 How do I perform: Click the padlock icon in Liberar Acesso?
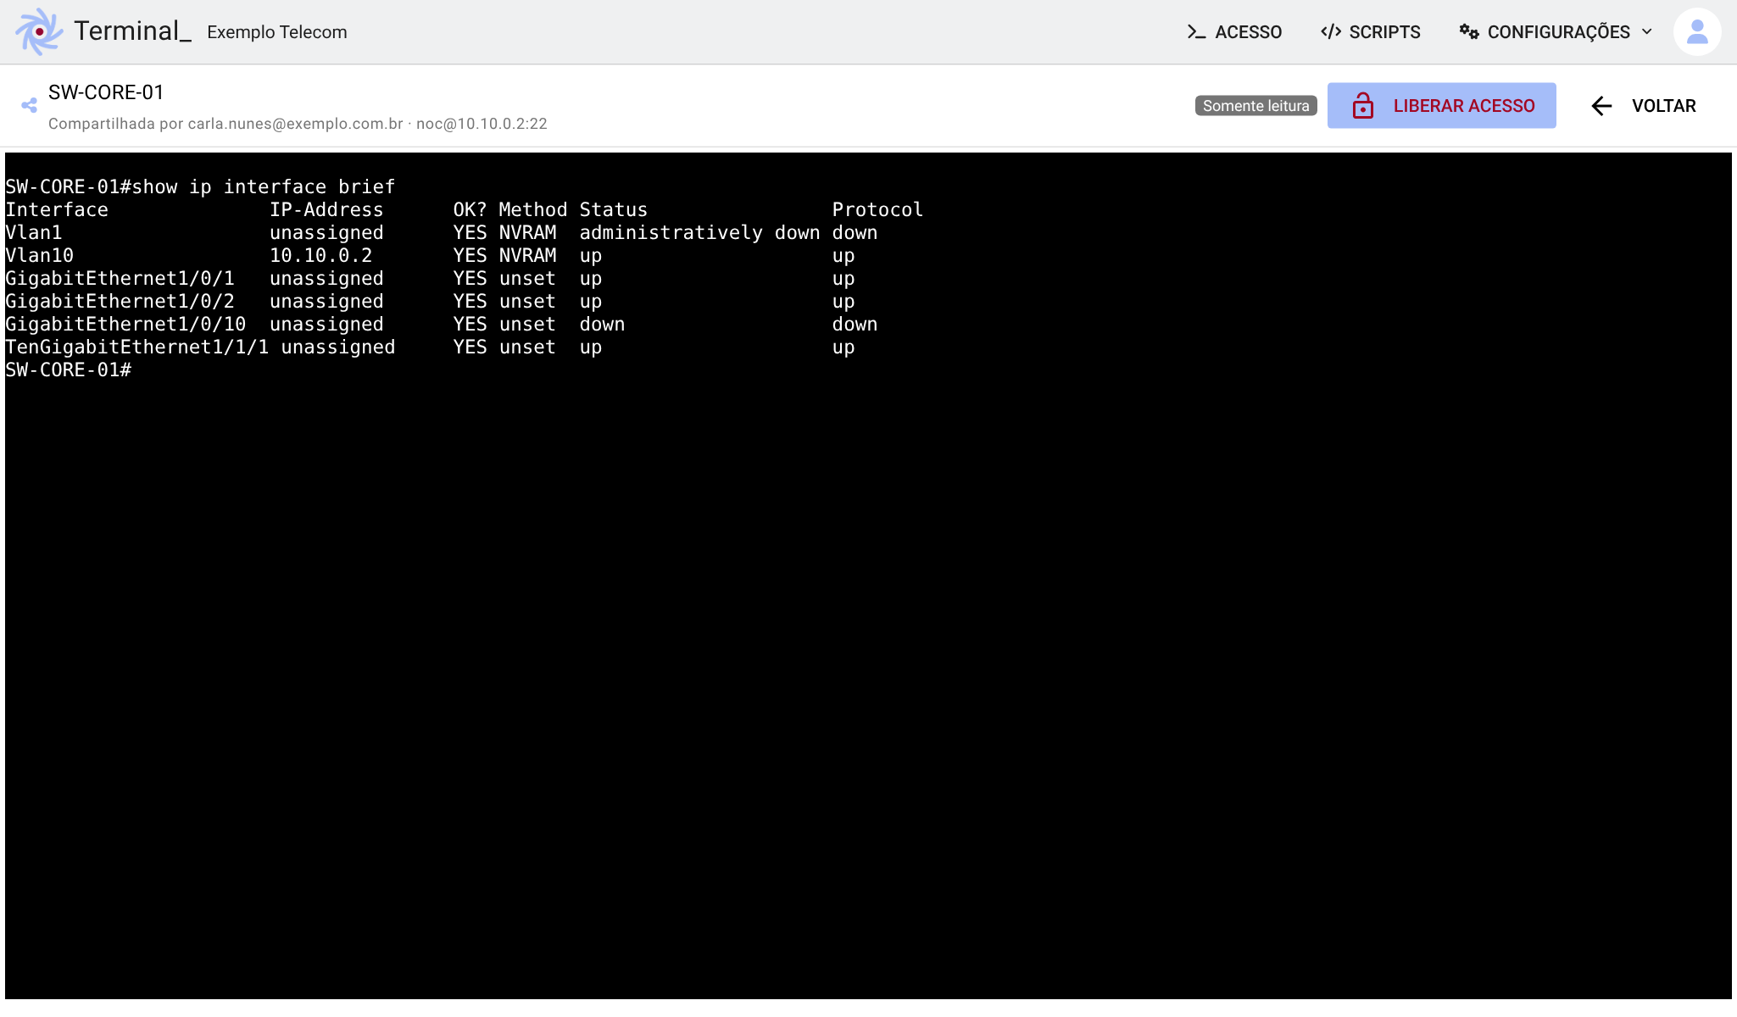pos(1363,106)
